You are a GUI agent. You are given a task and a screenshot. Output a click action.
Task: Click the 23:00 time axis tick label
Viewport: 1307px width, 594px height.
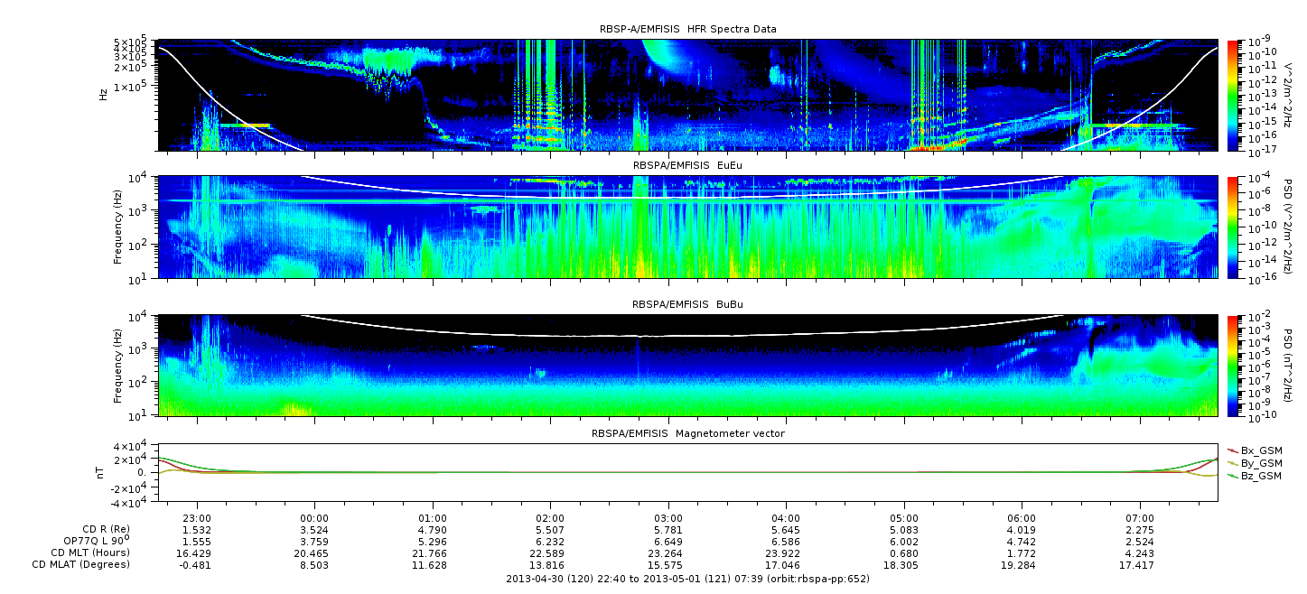(197, 517)
